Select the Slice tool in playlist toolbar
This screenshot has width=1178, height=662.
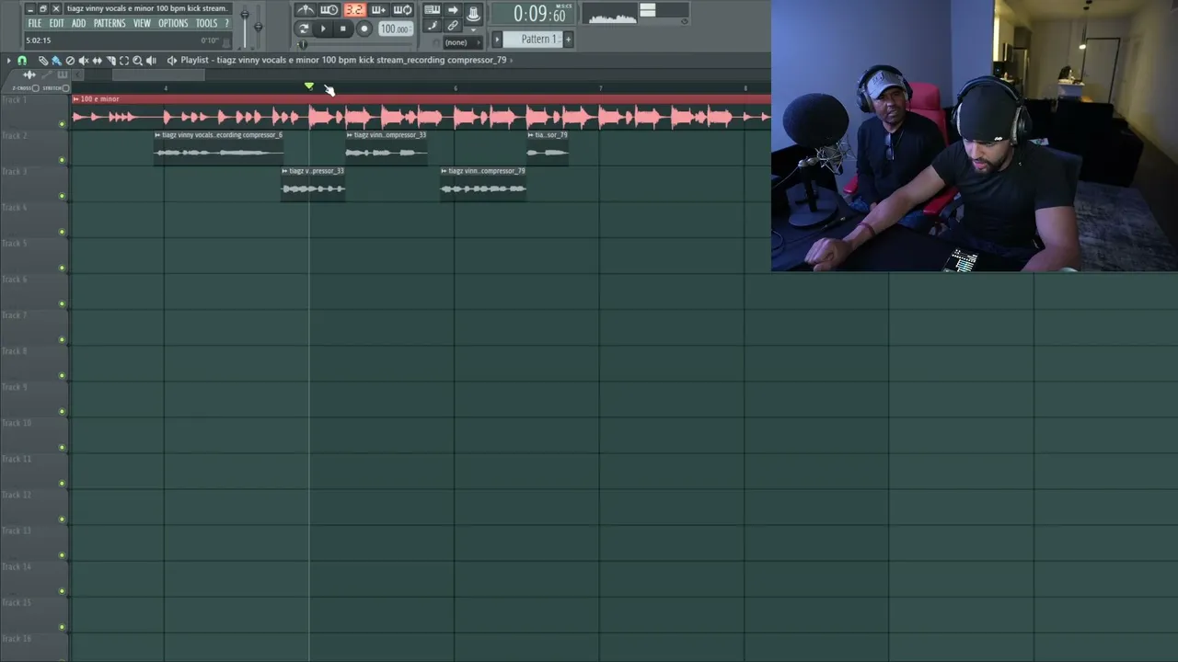pos(110,61)
